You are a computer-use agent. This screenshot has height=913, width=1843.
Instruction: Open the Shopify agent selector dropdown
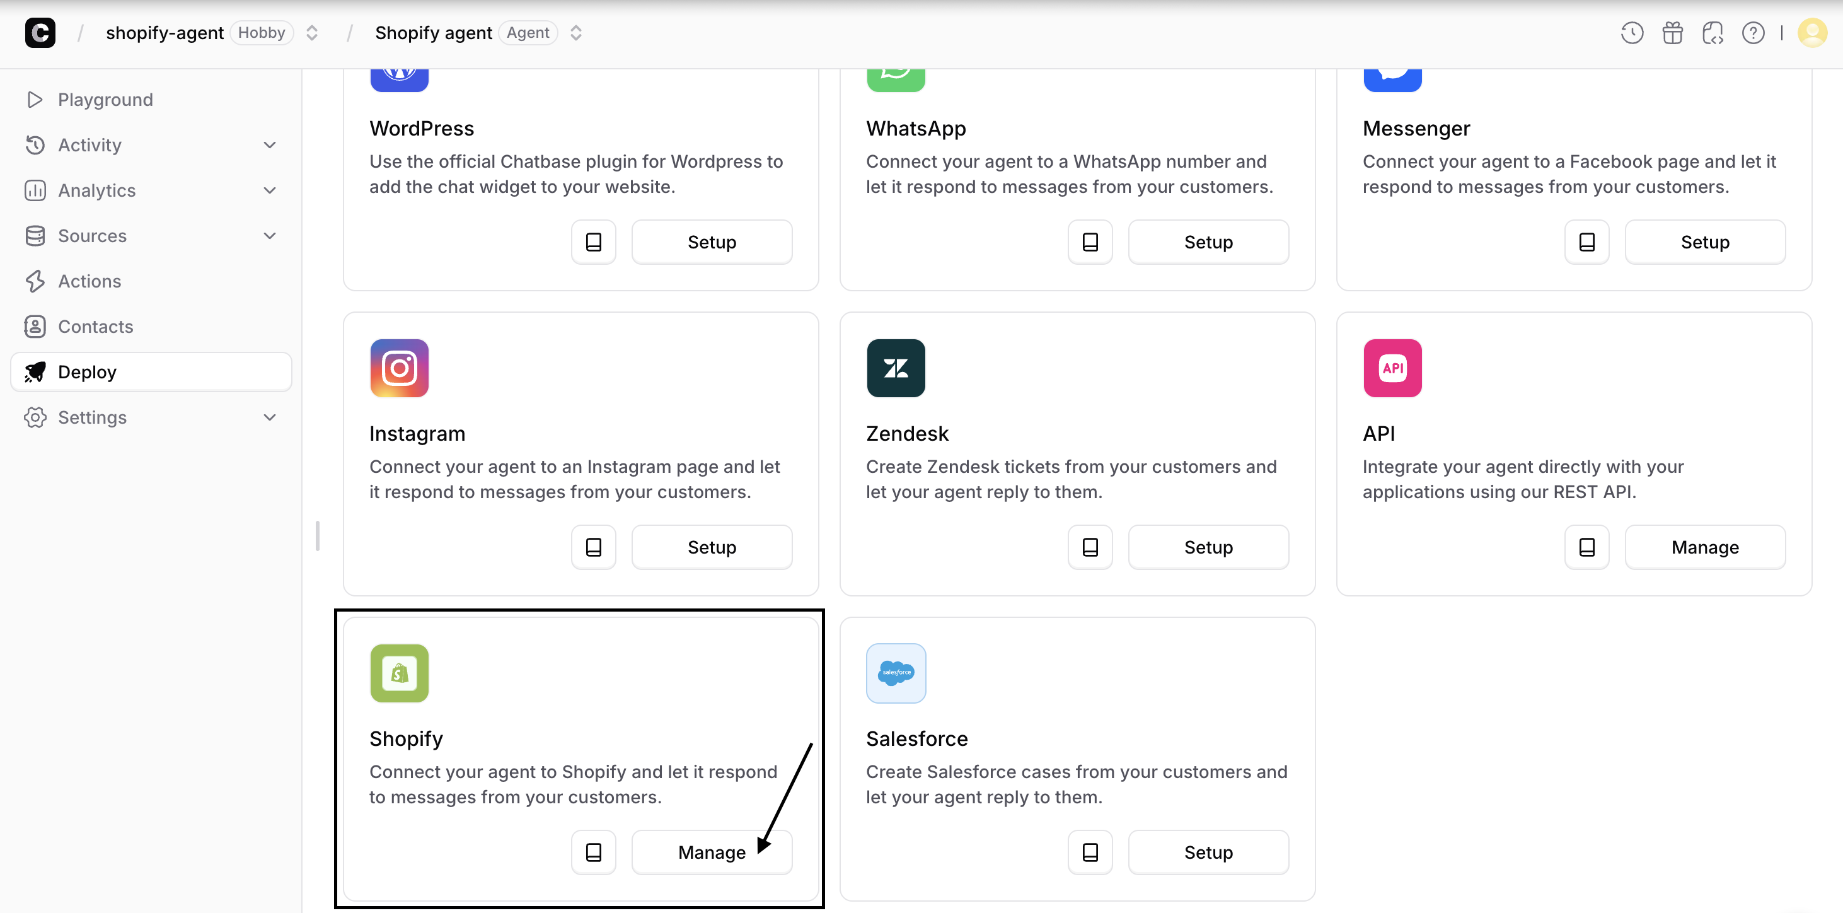pos(576,33)
